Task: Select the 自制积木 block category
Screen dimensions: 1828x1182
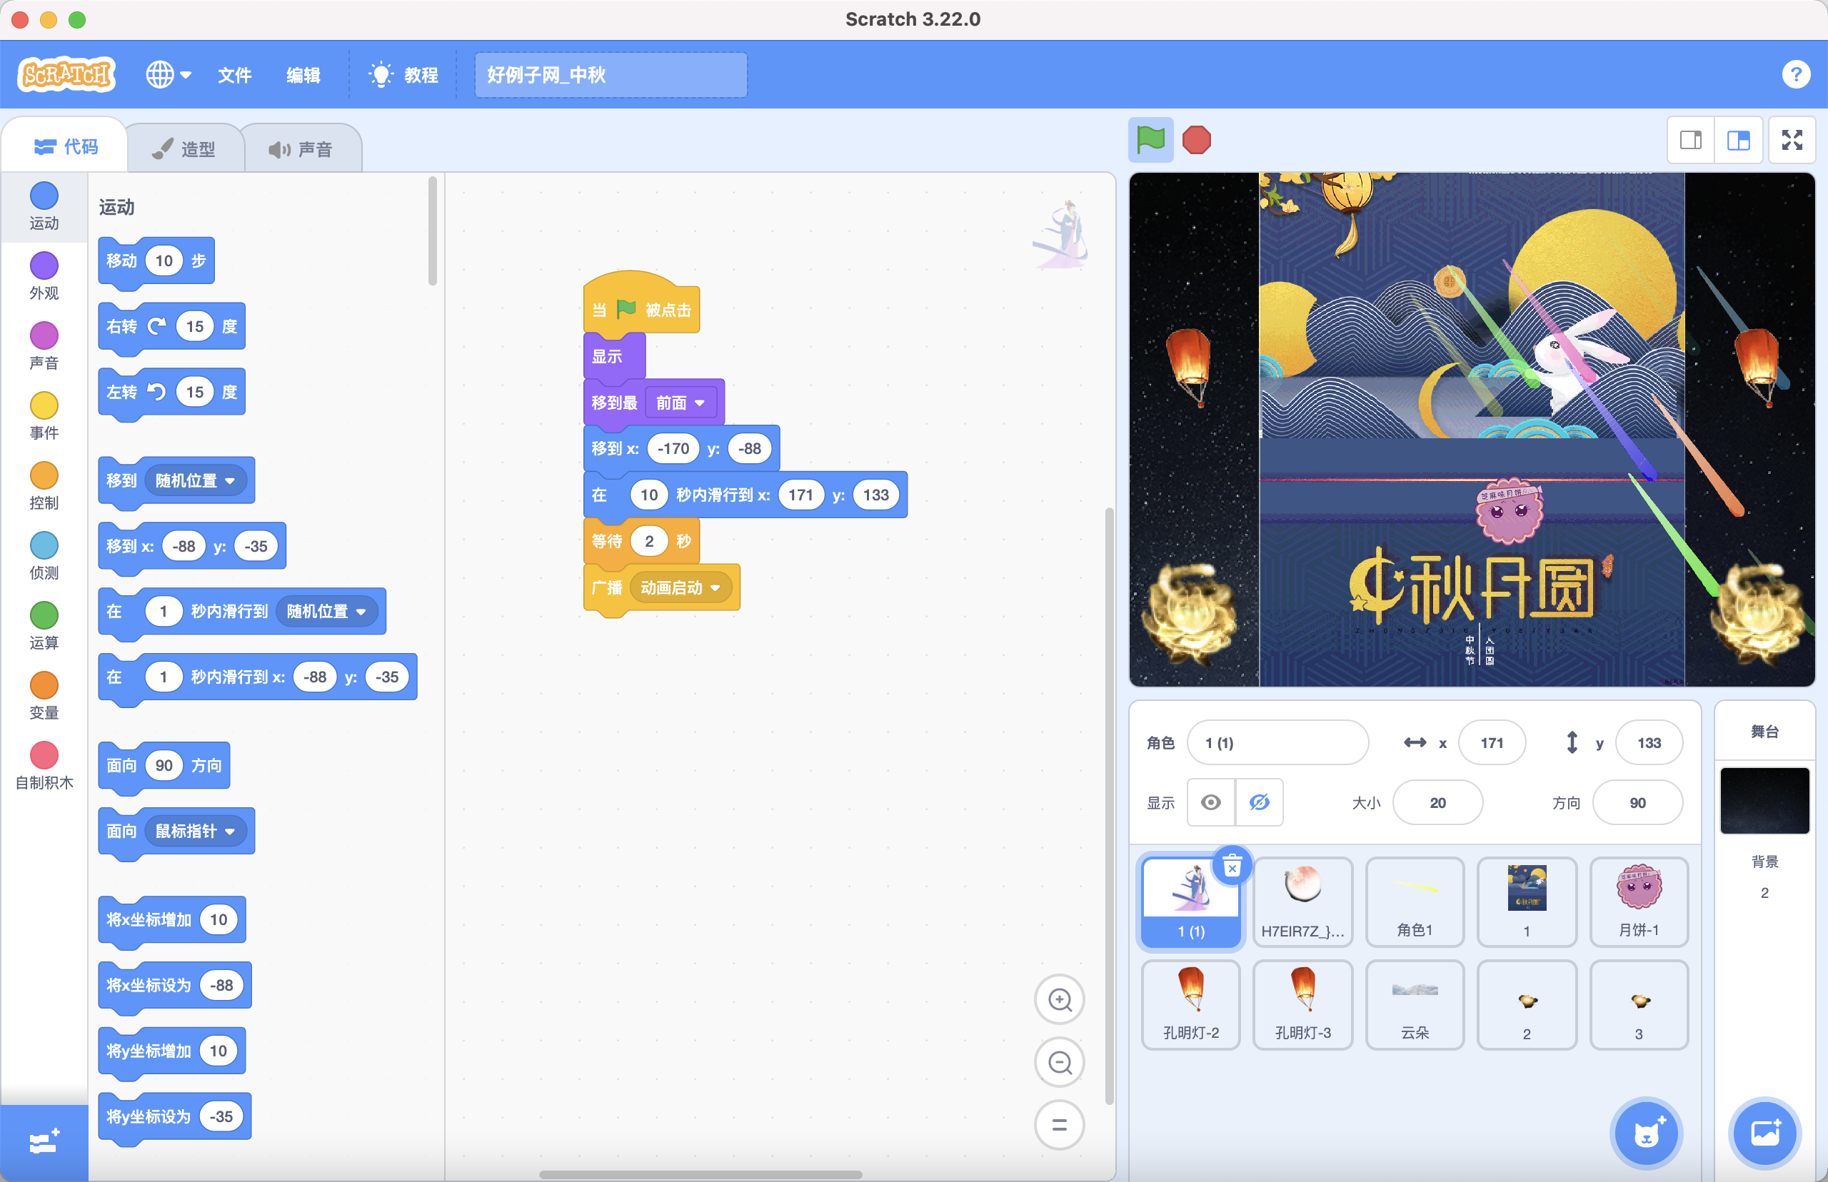Action: pyautogui.click(x=44, y=764)
